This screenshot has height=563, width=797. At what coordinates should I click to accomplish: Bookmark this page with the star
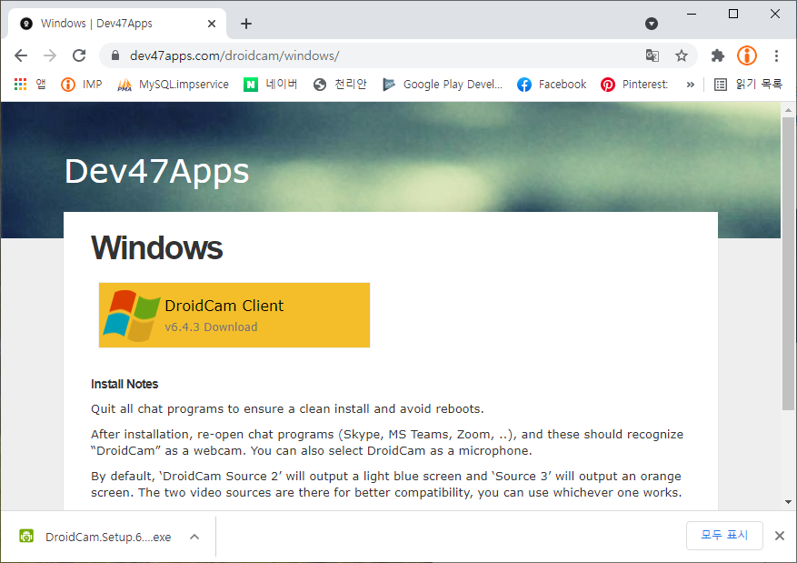point(681,55)
